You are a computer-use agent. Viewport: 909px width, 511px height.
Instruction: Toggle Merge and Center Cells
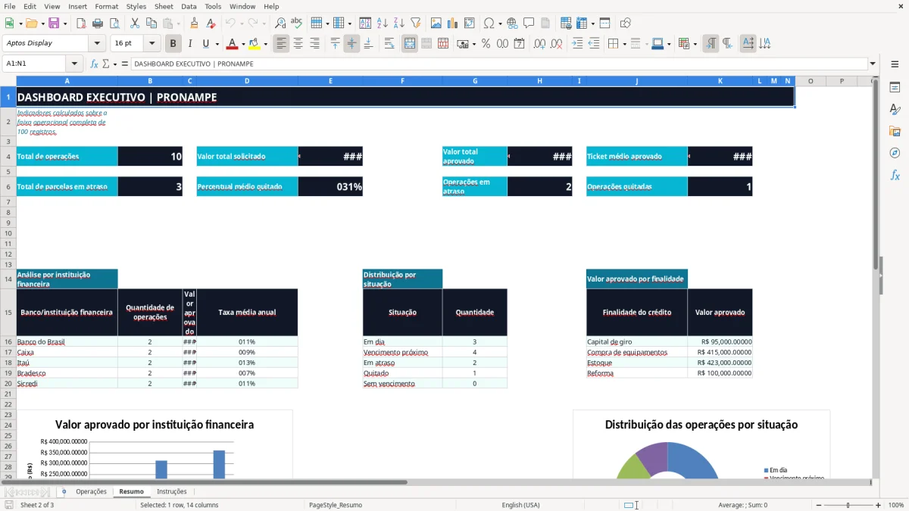pyautogui.click(x=410, y=44)
